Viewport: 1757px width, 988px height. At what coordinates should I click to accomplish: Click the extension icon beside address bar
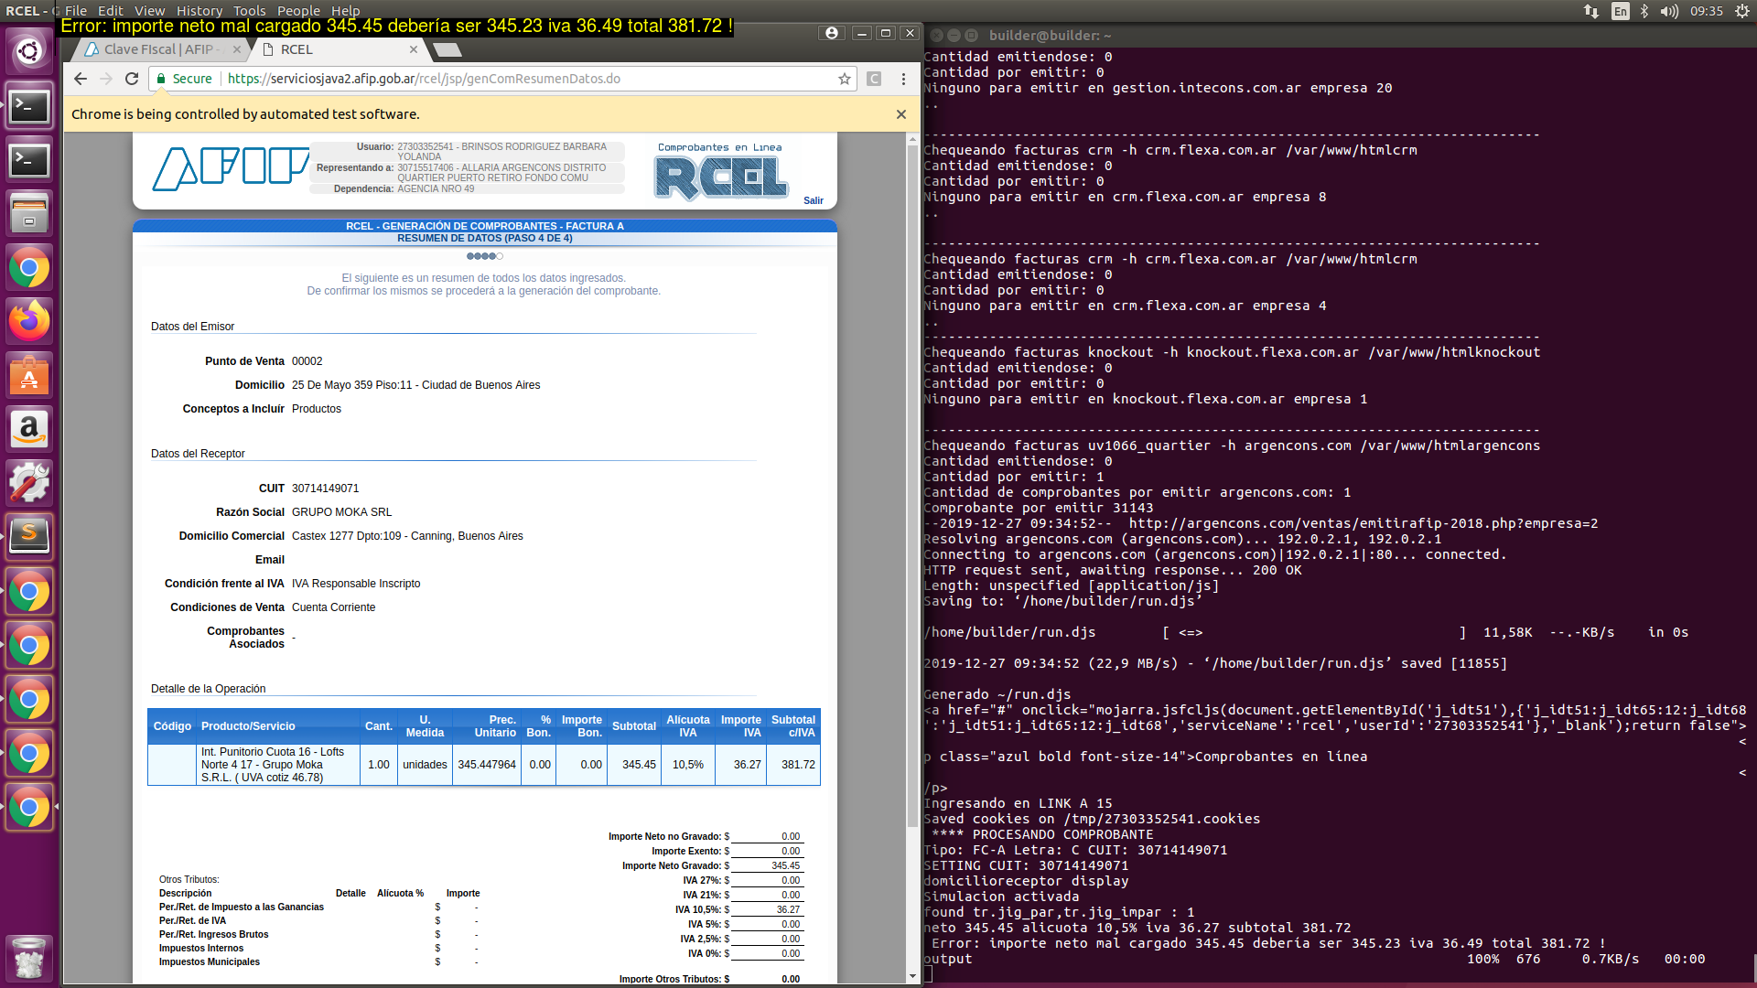(874, 79)
